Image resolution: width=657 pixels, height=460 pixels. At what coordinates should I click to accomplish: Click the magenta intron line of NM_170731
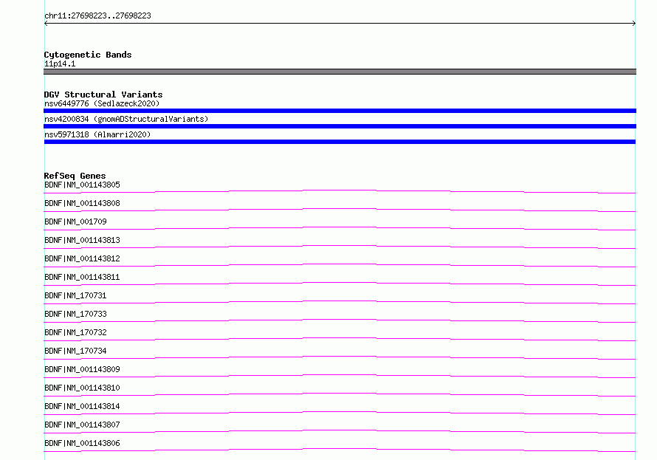pos(340,301)
